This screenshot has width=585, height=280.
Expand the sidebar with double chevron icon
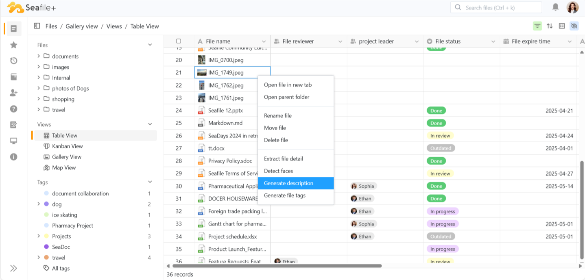click(13, 268)
